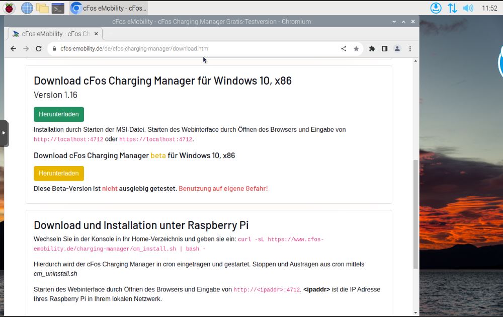Open the volume control tray icon
The height and width of the screenshot is (317, 503).
pos(468,8)
